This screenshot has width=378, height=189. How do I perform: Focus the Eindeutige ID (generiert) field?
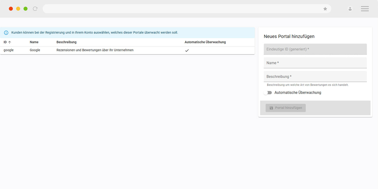[315, 49]
